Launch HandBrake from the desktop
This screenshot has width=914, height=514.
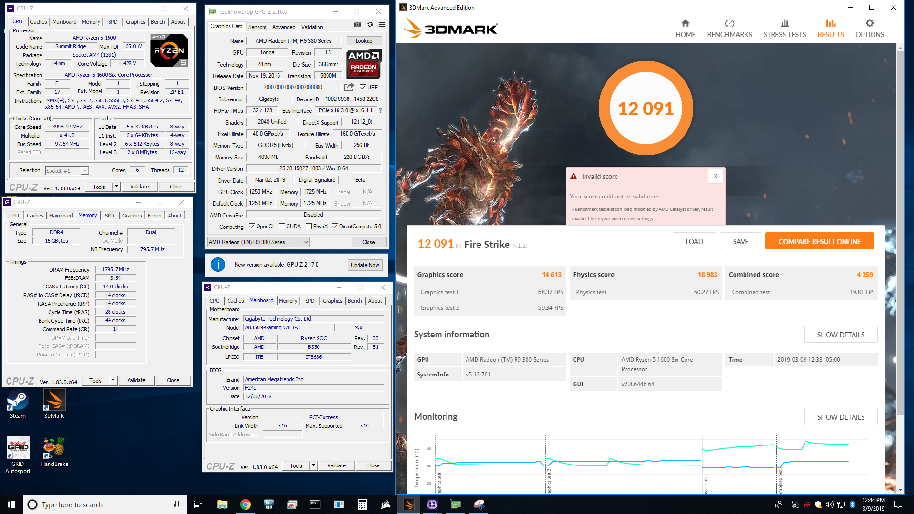54,452
